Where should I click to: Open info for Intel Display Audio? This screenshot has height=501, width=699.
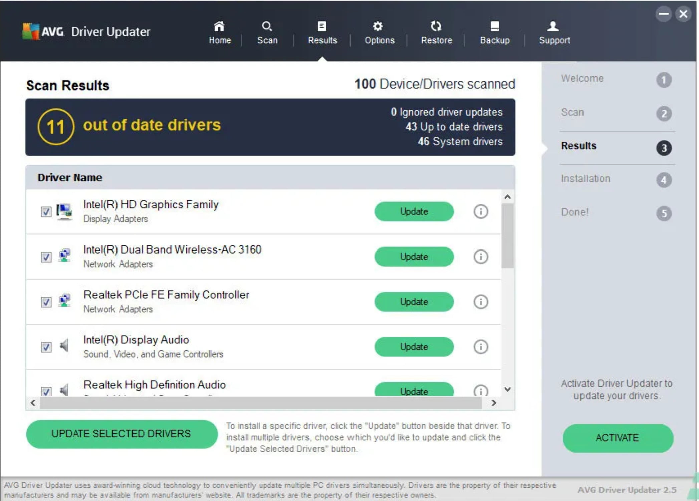click(x=481, y=347)
